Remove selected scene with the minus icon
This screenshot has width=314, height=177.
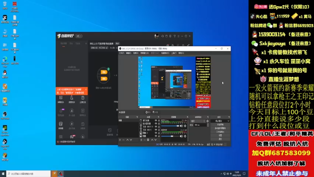point(123,140)
